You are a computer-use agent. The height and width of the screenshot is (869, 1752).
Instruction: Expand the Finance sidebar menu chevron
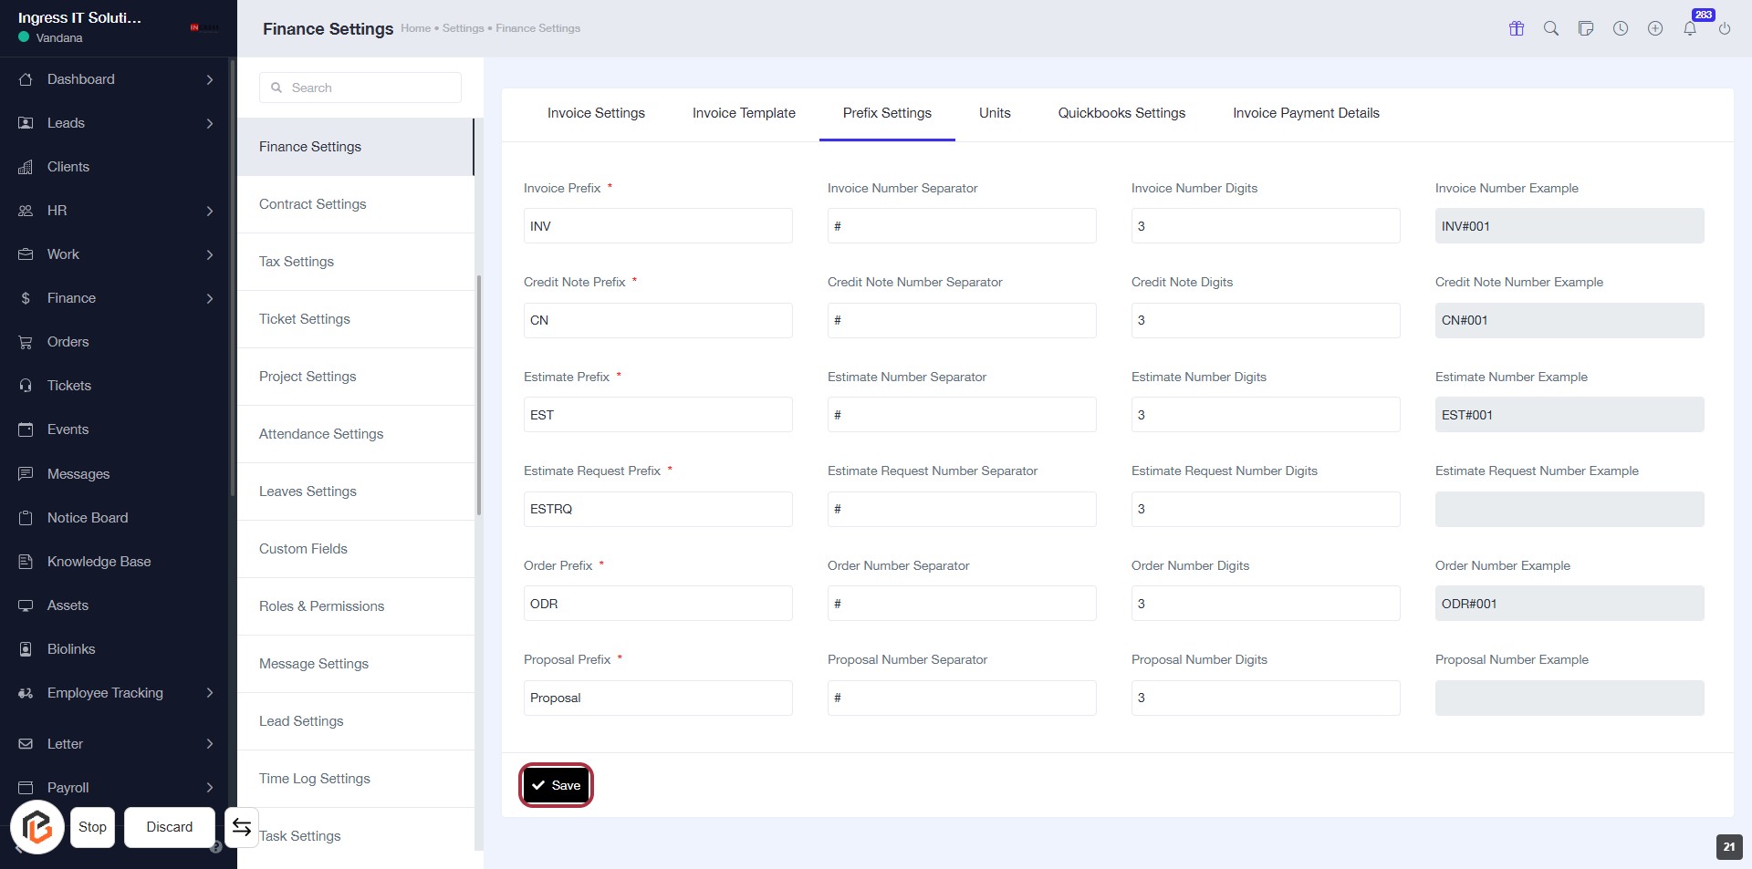(210, 298)
